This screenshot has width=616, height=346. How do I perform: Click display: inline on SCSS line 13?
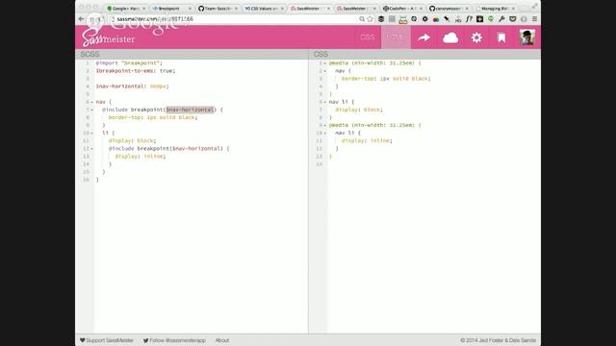141,156
